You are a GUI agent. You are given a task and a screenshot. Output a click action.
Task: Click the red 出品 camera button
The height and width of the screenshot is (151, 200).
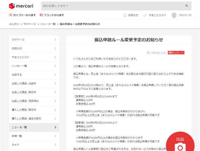coord(180,142)
